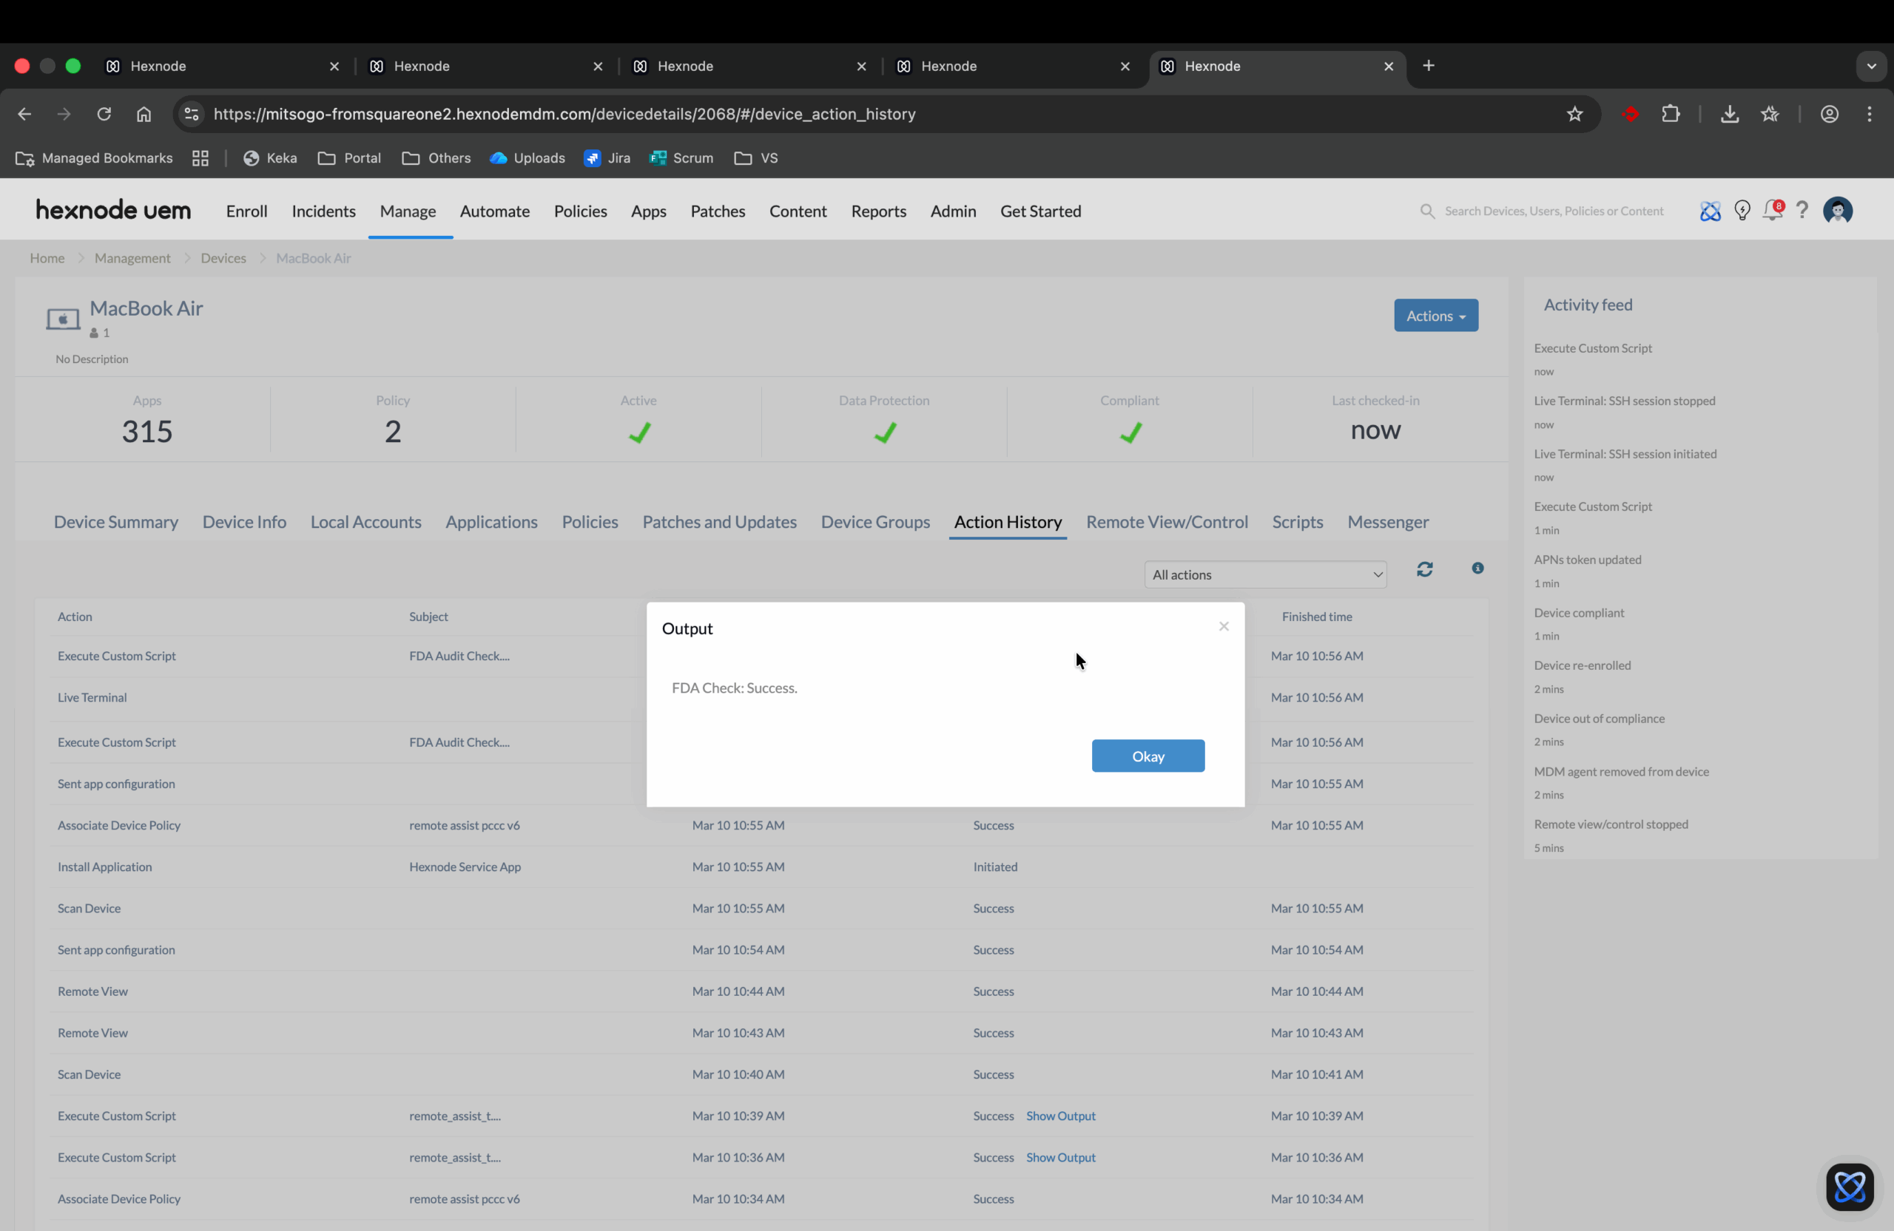
Task: Open the Policies top menu item
Action: [579, 211]
